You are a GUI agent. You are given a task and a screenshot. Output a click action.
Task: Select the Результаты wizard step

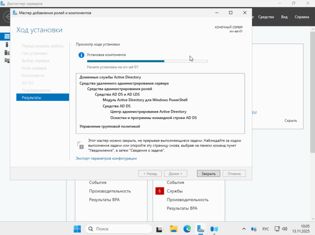tap(42, 98)
